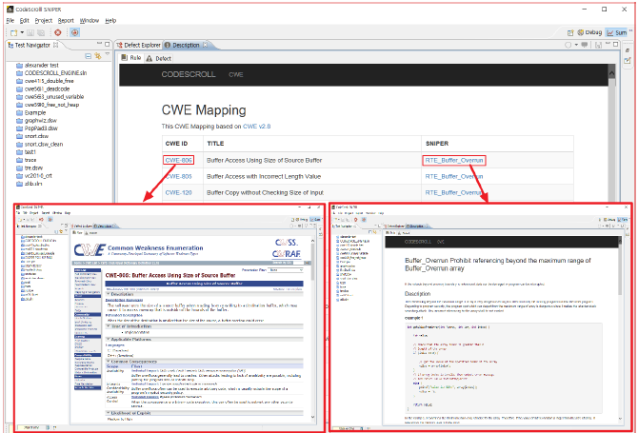Switch to the Sum perspective
638x433 pixels.
point(617,32)
